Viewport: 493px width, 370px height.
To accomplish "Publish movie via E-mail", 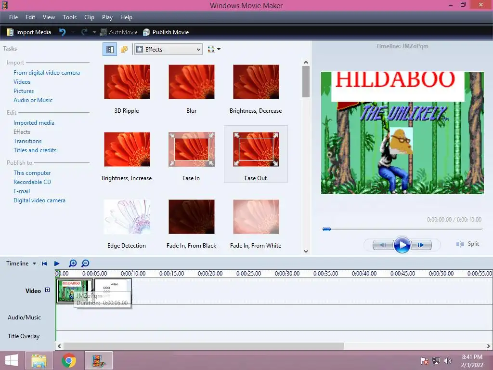I will pos(21,191).
